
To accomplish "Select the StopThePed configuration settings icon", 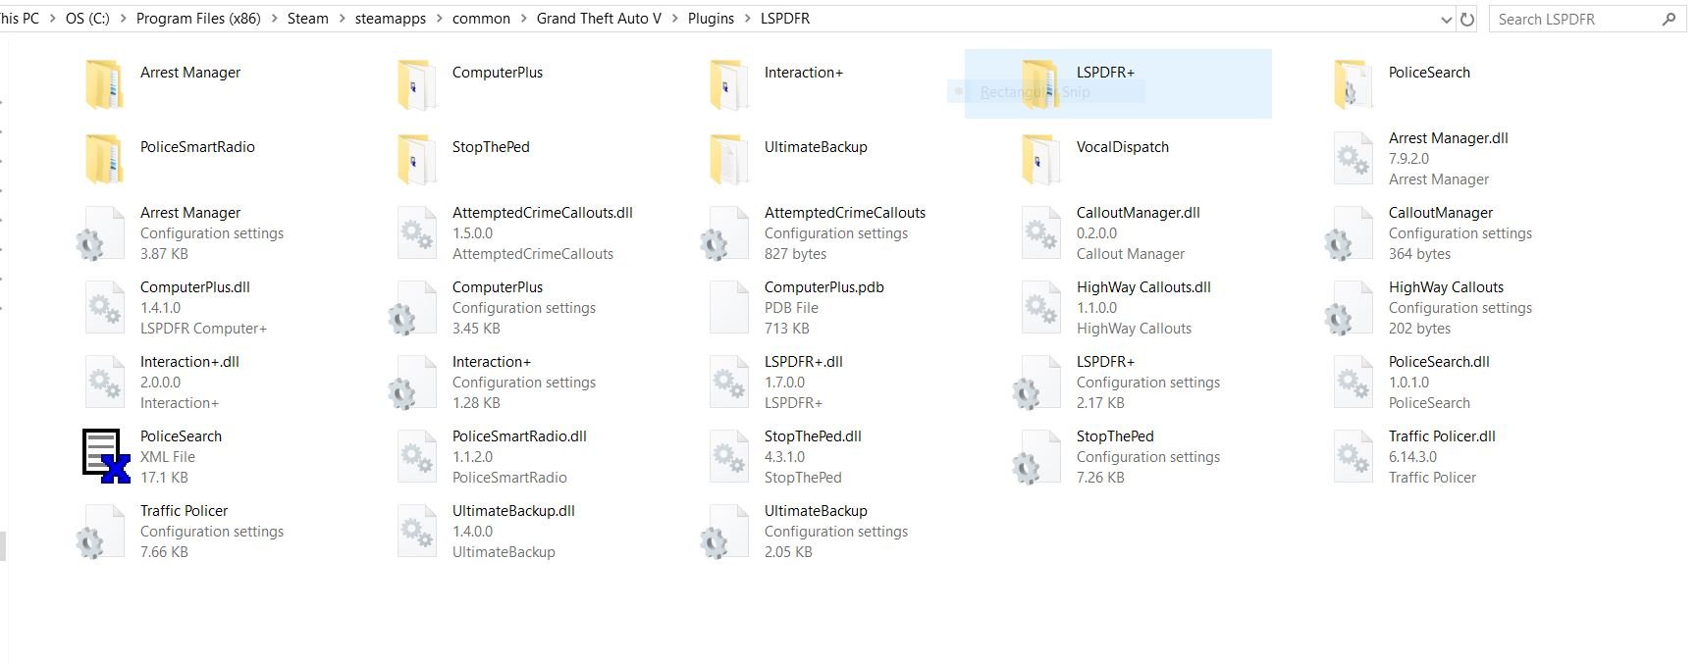I will 1036,458.
